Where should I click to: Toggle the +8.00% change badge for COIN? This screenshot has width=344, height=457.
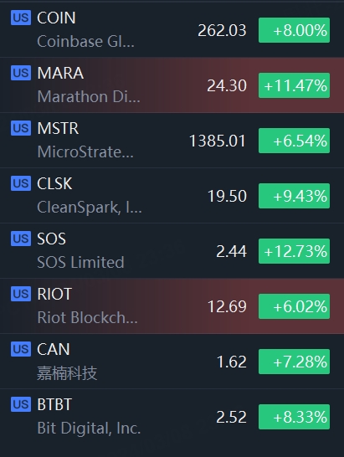294,30
